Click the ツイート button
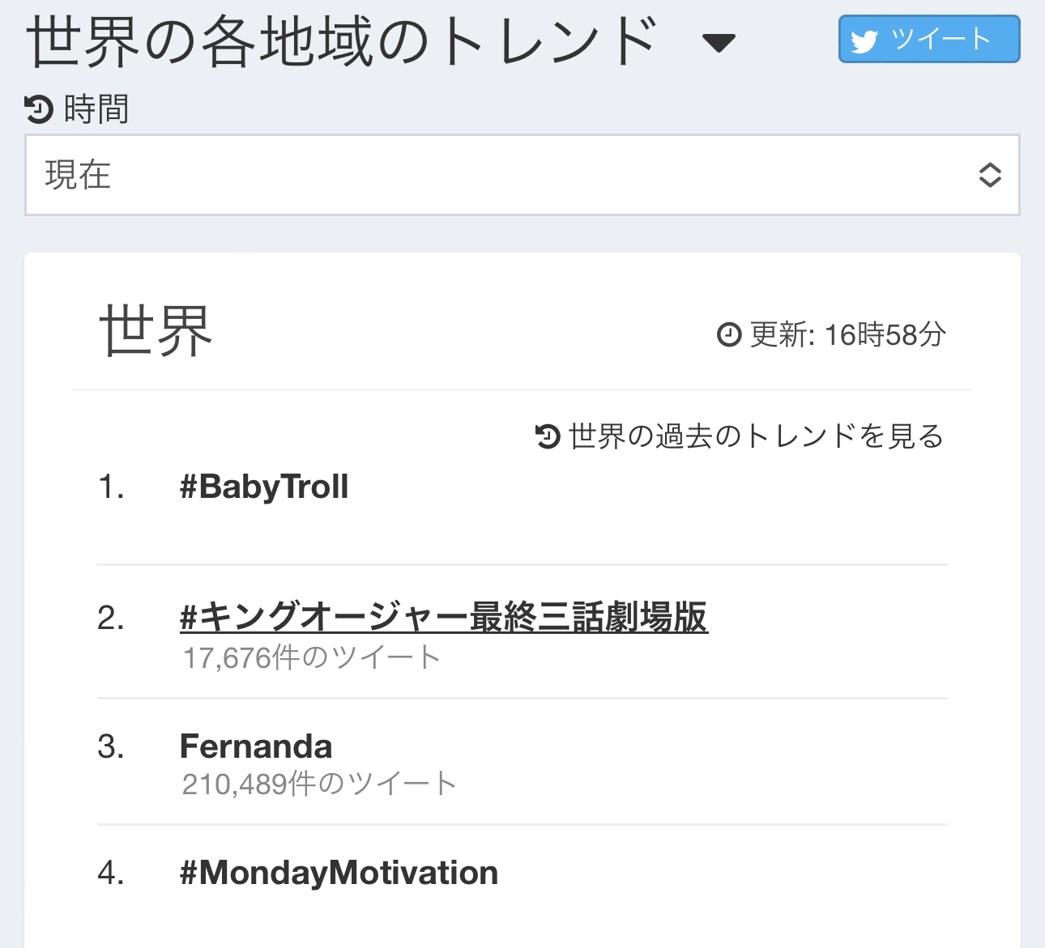This screenshot has height=948, width=1045. (x=929, y=39)
